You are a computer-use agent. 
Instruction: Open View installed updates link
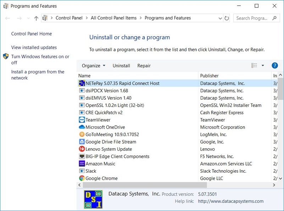coord(34,48)
